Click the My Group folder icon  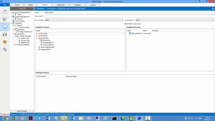tap(39, 34)
